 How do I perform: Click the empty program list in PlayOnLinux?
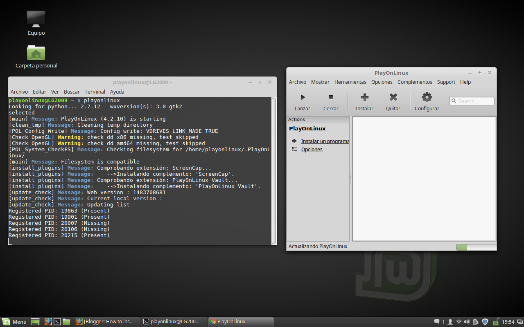[424, 179]
